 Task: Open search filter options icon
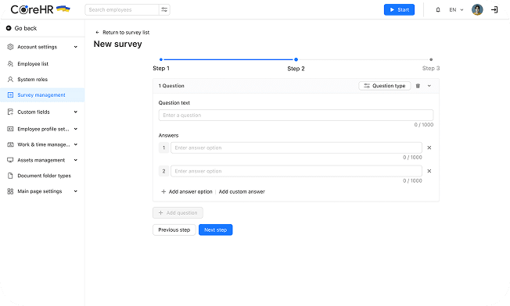[x=164, y=9]
